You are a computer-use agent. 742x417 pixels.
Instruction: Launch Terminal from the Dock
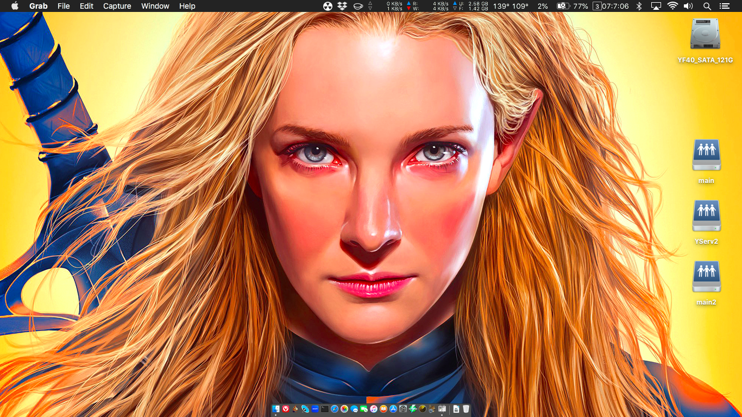(325, 409)
